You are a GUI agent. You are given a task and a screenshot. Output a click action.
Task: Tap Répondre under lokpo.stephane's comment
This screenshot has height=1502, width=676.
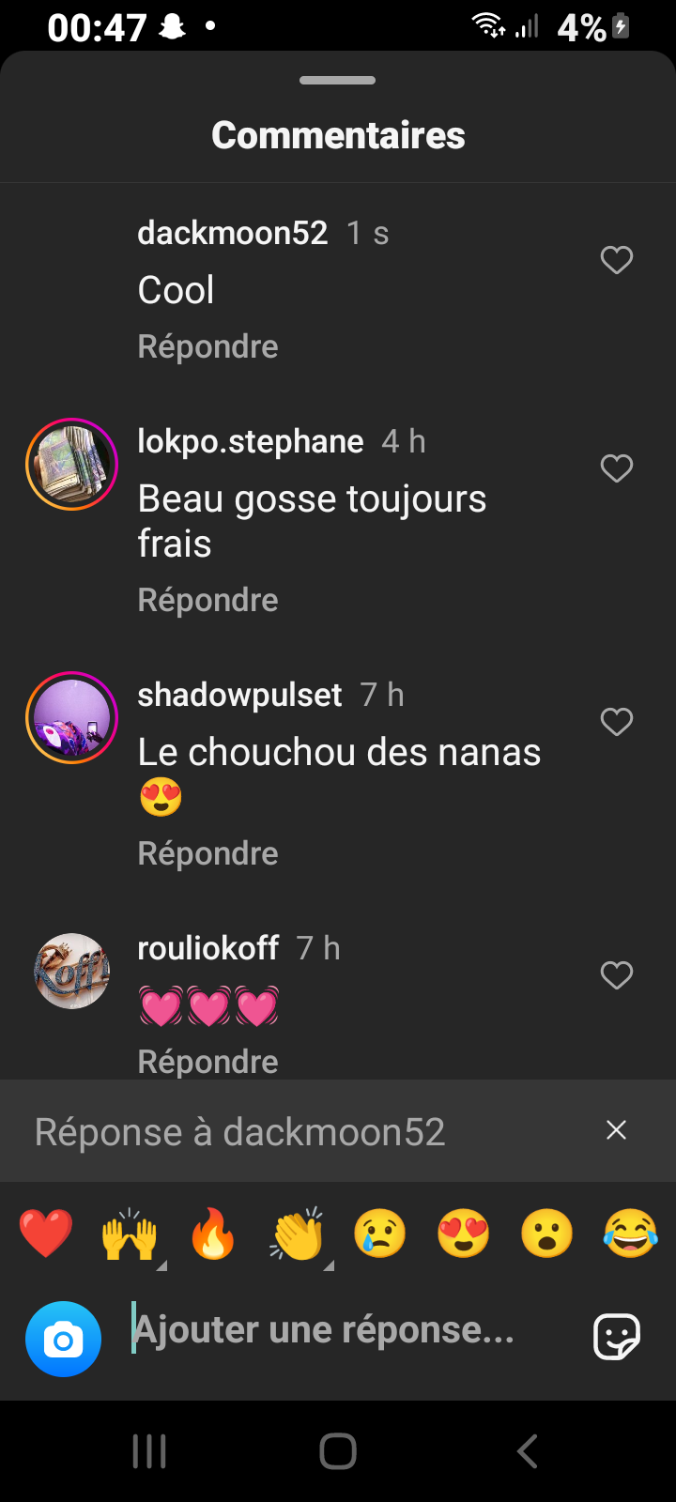pyautogui.click(x=207, y=600)
